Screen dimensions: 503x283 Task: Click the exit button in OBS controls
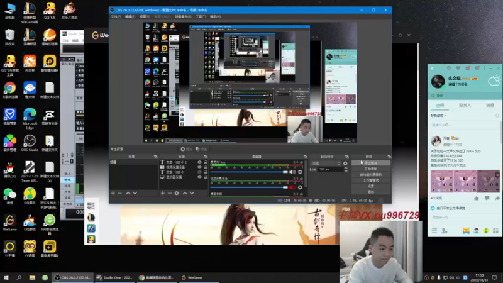click(x=371, y=192)
